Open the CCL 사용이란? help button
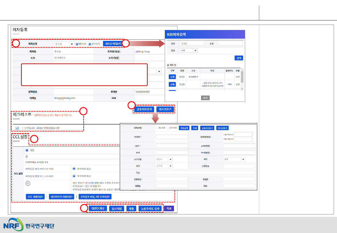The height and width of the screenshot is (233, 337). [35, 197]
